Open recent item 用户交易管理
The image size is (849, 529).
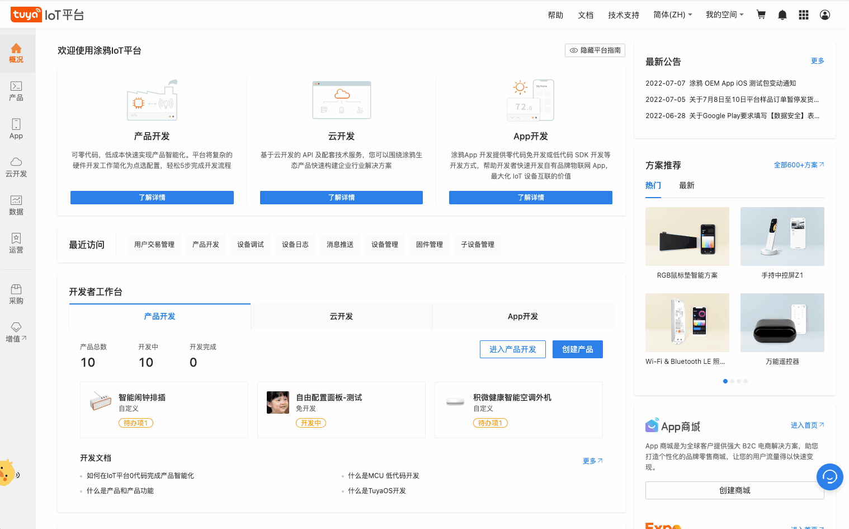(x=154, y=245)
